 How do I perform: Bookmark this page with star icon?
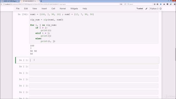point(155,4)
